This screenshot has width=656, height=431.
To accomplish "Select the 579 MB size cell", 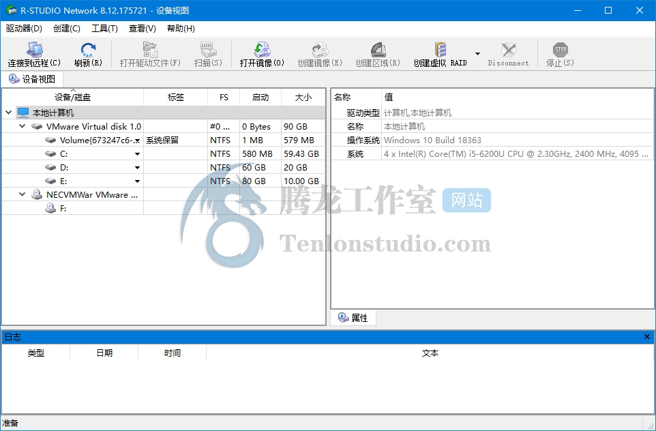I will (303, 140).
